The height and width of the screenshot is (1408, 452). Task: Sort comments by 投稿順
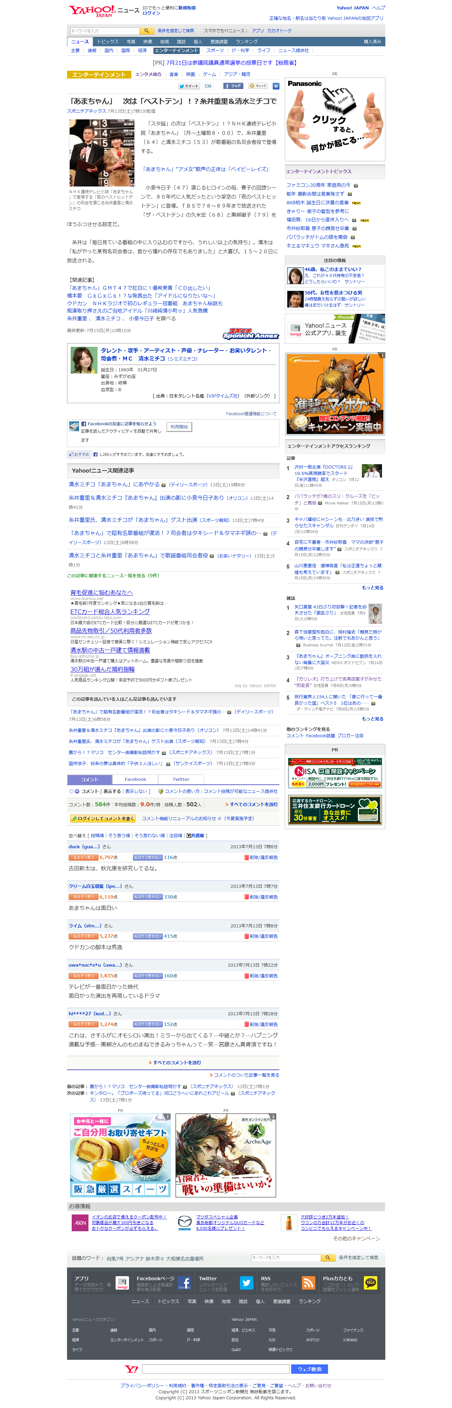97,835
